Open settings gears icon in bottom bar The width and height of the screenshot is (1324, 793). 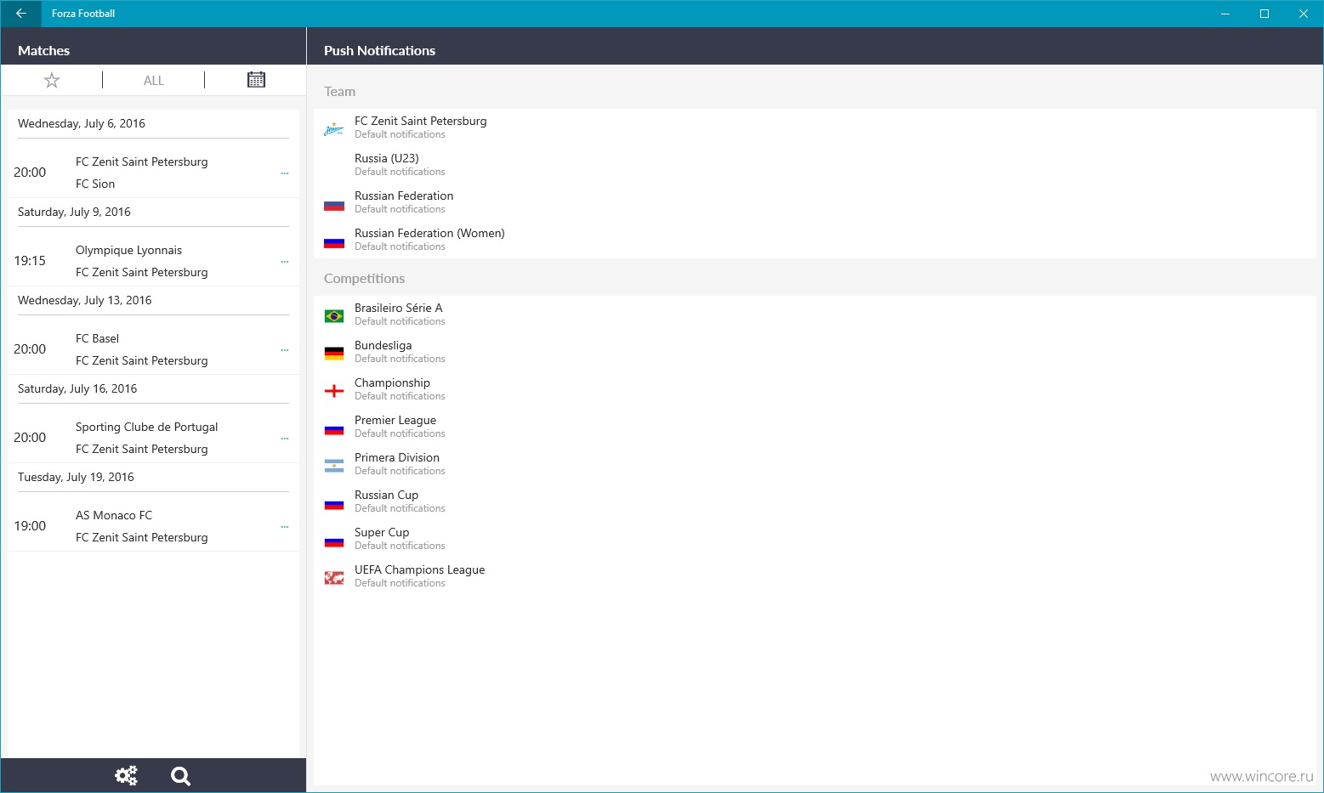click(x=127, y=775)
